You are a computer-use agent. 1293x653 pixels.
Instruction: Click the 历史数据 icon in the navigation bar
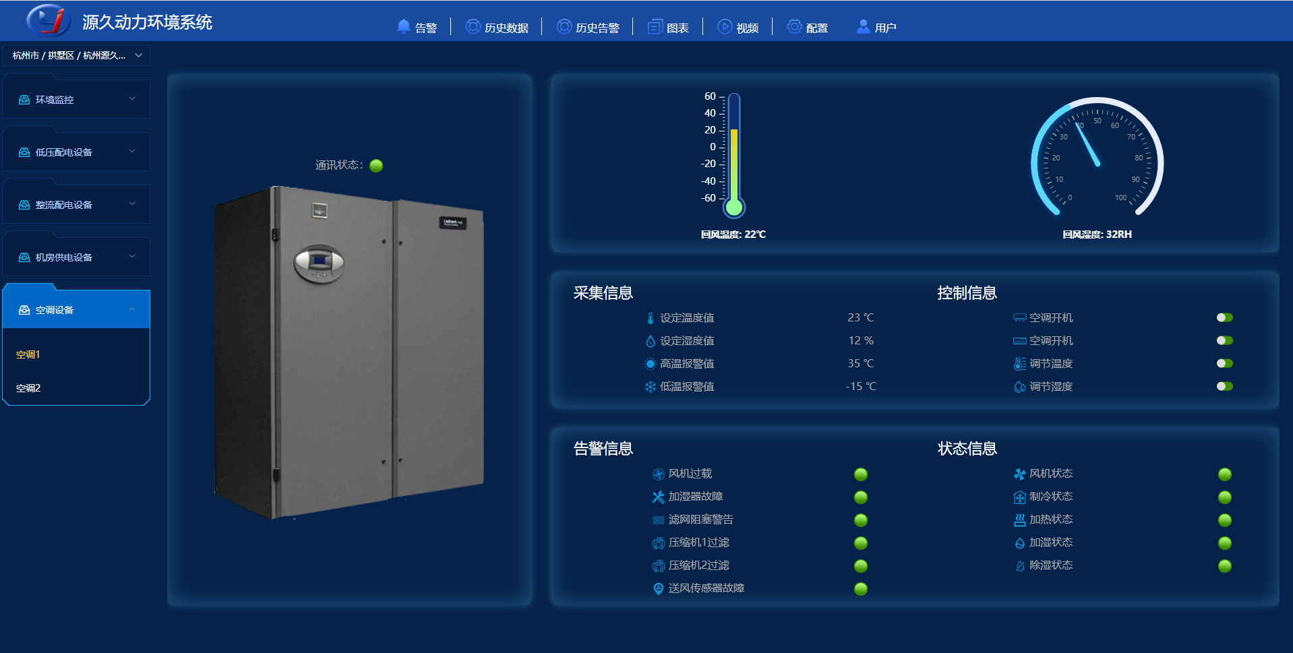473,27
